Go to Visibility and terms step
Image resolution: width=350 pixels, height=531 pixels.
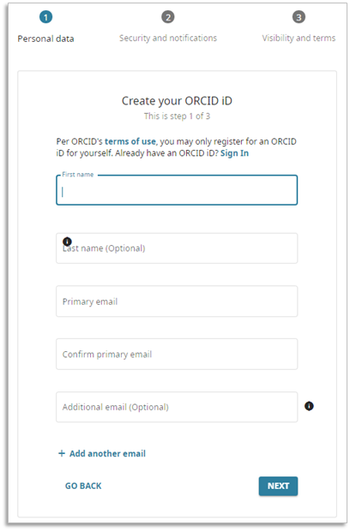[x=299, y=39]
